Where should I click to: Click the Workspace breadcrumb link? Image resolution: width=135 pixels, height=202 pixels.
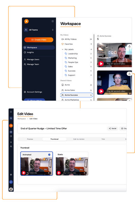[22, 119]
